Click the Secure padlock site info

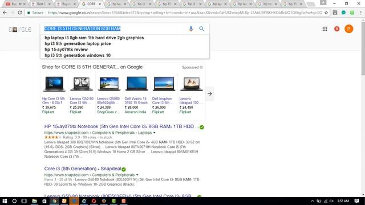coord(35,13)
